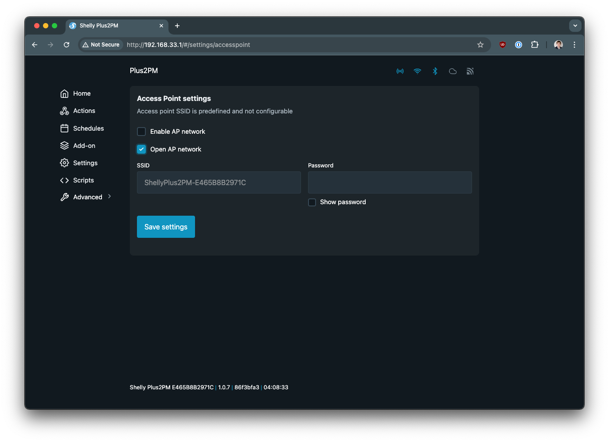Reload the page

pyautogui.click(x=66, y=45)
